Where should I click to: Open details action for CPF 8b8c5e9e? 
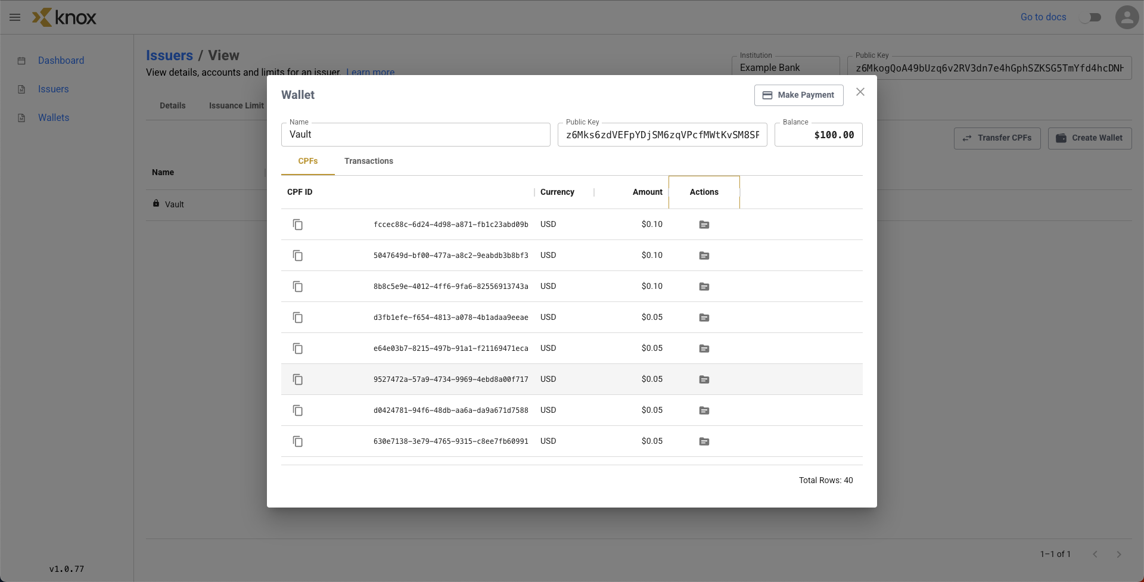[704, 287]
